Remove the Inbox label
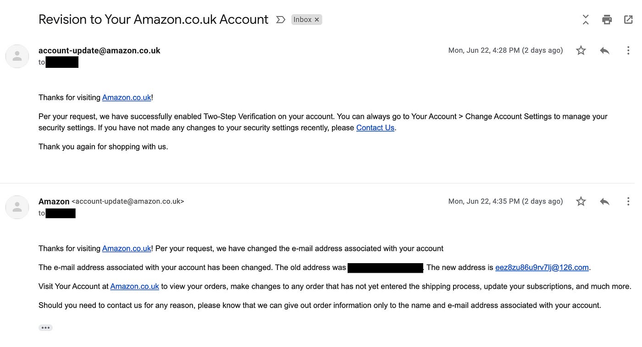642x347 pixels. [316, 20]
